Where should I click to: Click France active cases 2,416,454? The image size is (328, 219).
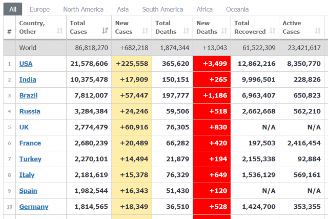click(x=304, y=143)
